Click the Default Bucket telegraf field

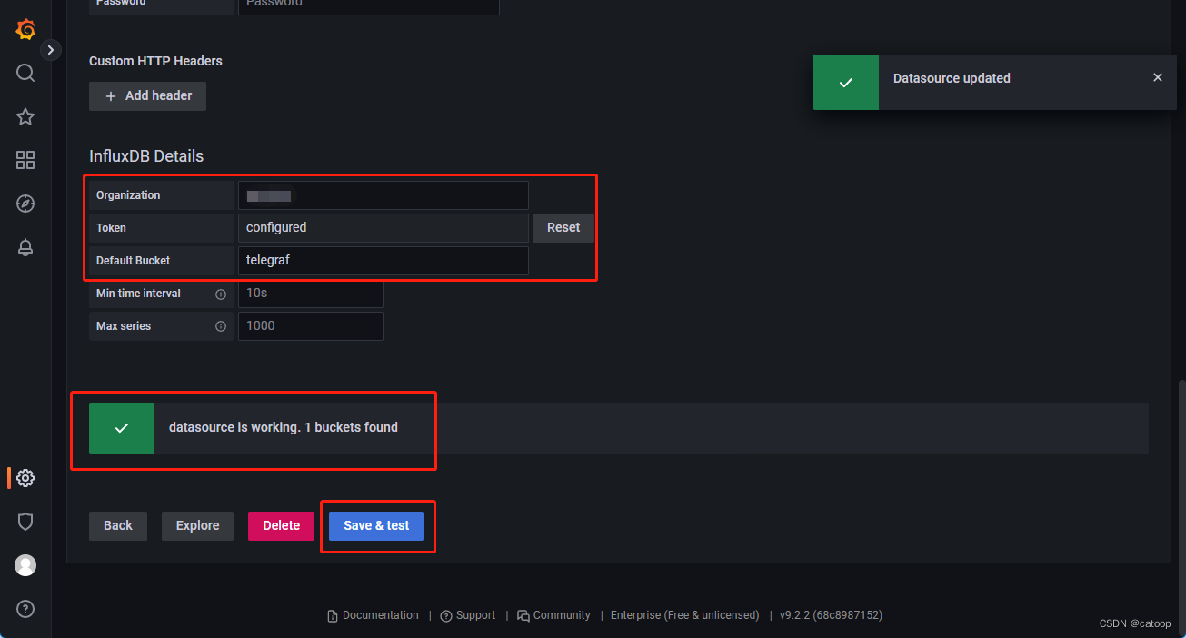click(x=383, y=260)
